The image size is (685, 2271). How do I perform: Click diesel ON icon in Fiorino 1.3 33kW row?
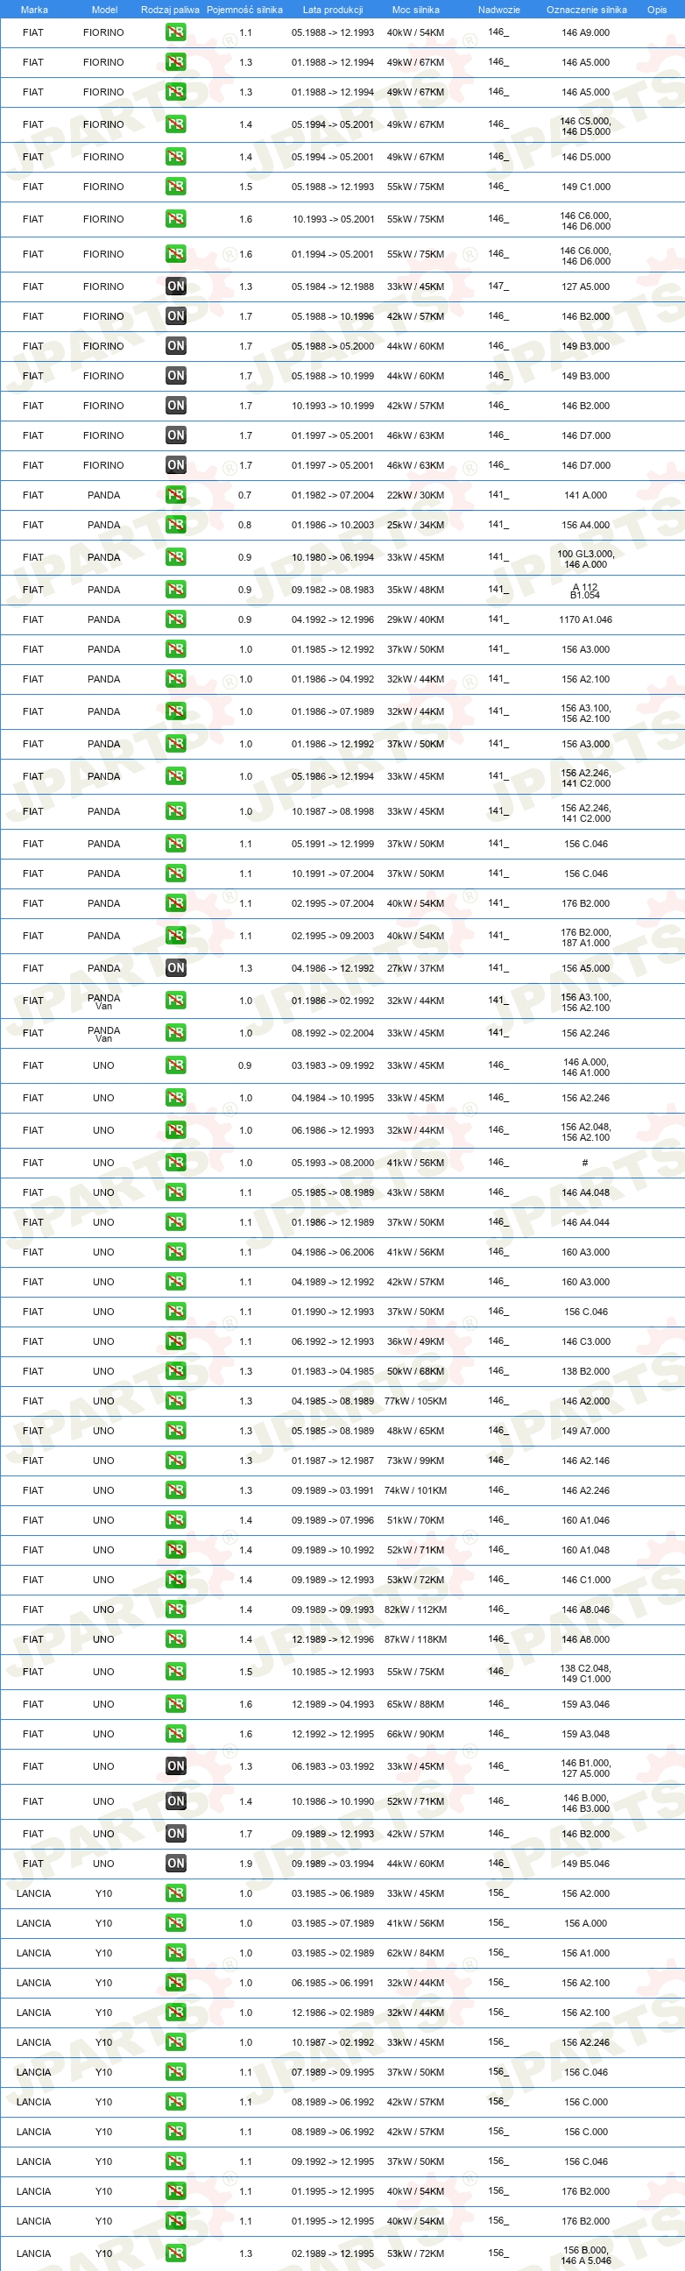(175, 287)
